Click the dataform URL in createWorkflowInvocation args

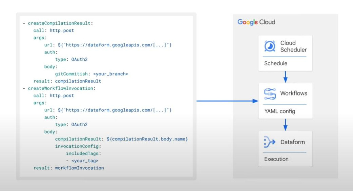[x=115, y=110]
